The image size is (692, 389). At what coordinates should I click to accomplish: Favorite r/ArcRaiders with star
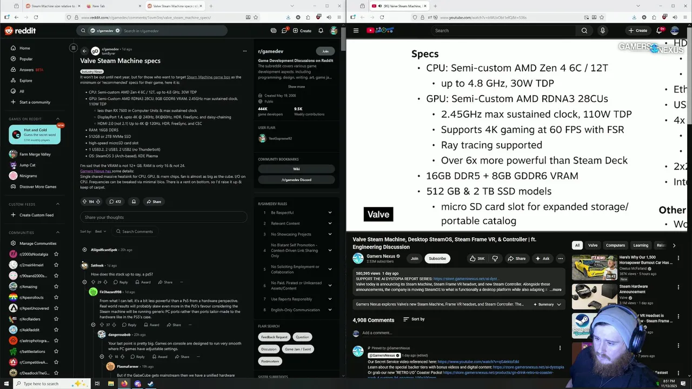point(56,319)
